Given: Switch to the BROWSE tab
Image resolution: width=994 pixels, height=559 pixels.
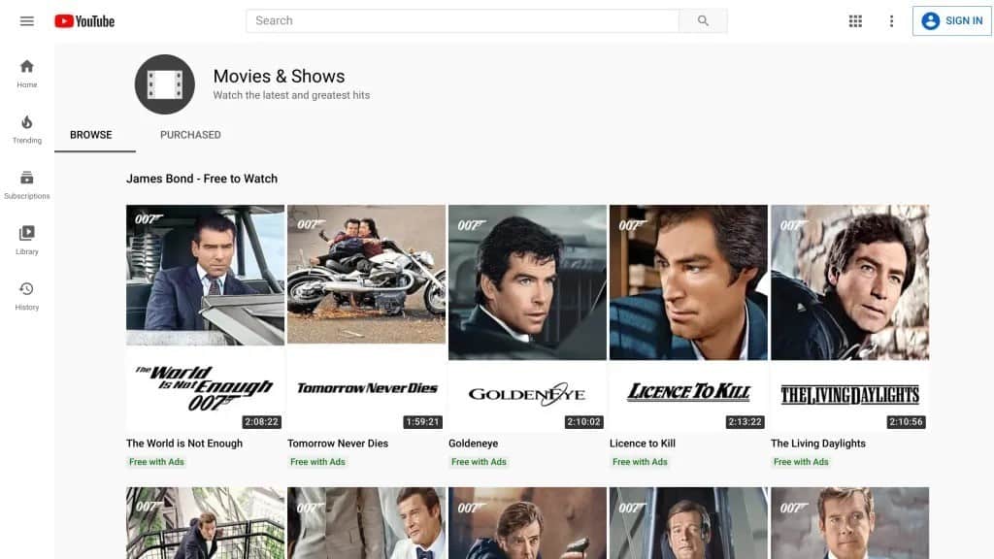Looking at the screenshot, I should point(91,135).
